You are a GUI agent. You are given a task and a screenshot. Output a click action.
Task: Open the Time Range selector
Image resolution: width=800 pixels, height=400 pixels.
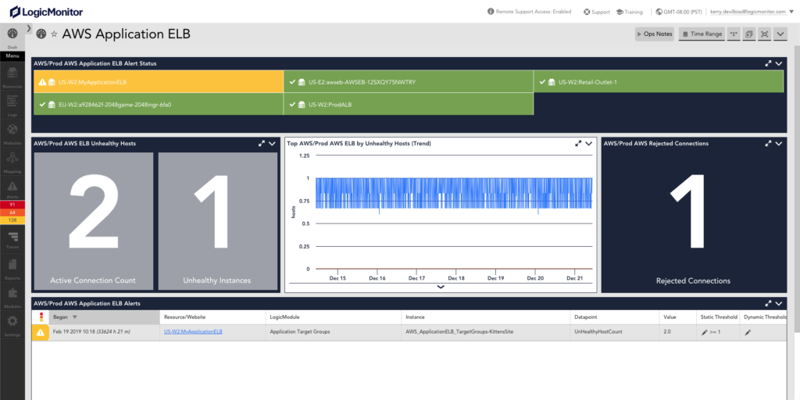pyautogui.click(x=702, y=34)
